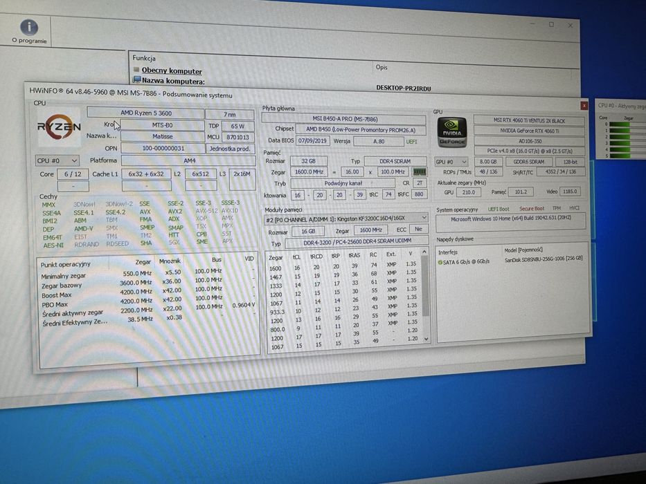
Task: Select the MTS-B0 stepping field
Action: click(162, 124)
